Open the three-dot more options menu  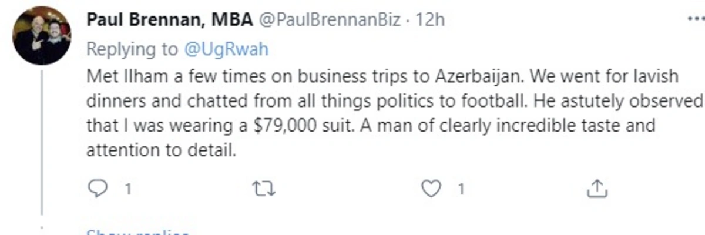tap(696, 19)
